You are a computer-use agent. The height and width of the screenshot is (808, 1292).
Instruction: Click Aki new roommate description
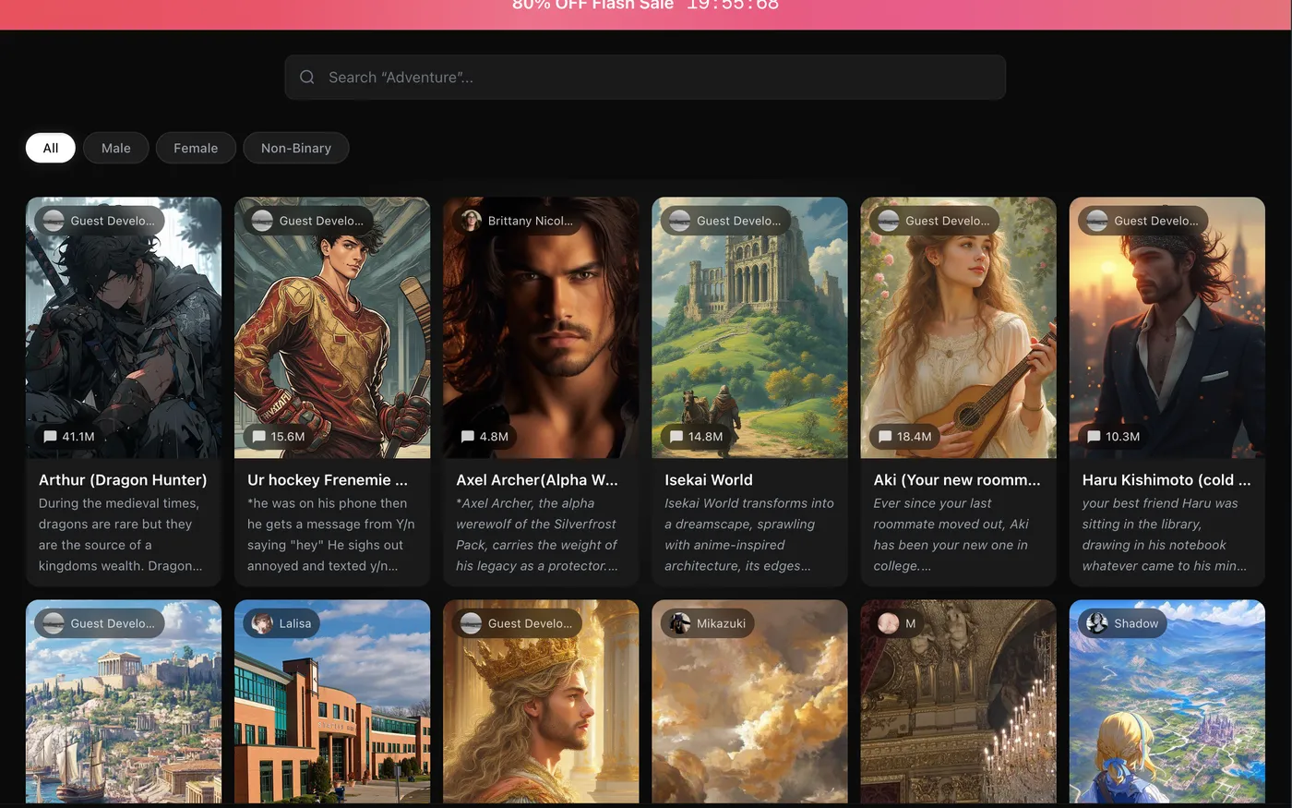[x=951, y=535]
